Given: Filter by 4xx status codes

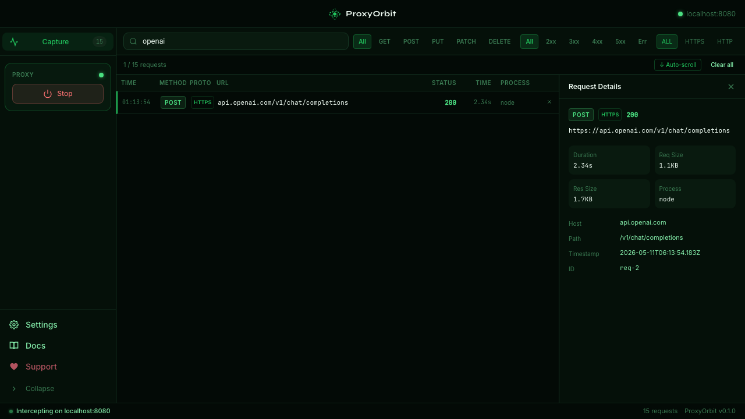Looking at the screenshot, I should (x=597, y=41).
